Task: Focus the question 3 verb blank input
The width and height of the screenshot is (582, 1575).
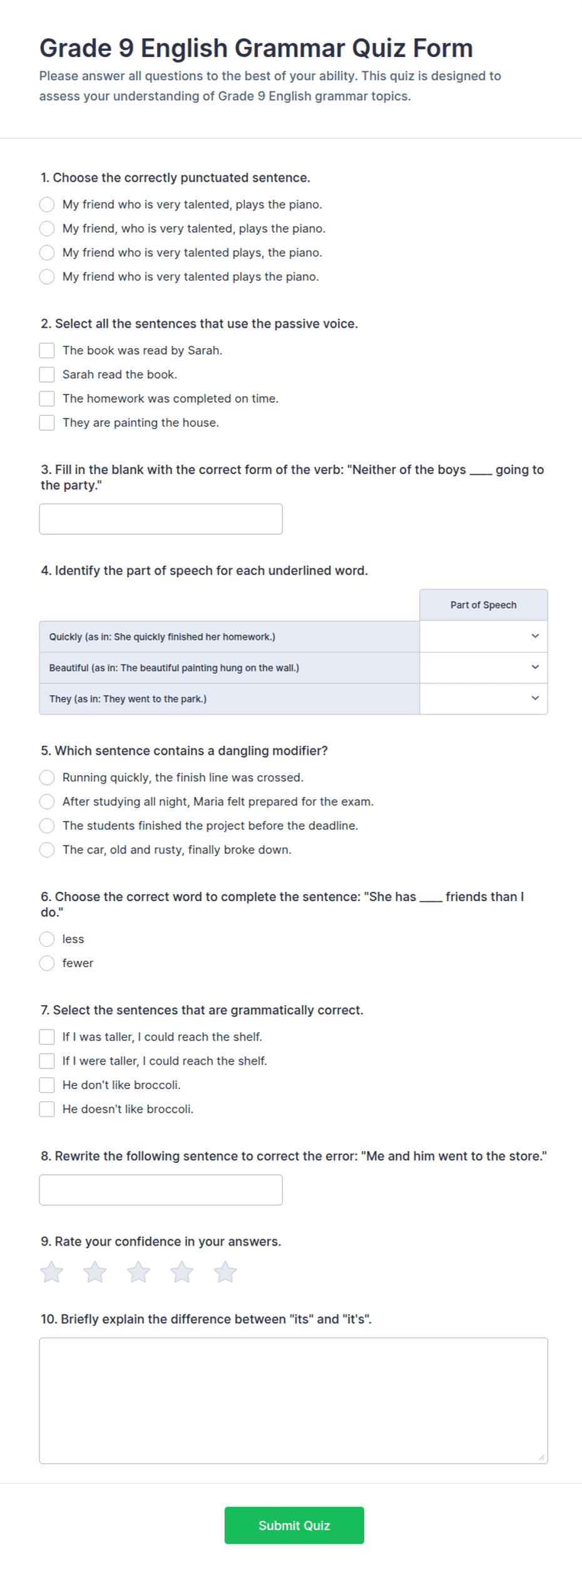Action: click(161, 519)
